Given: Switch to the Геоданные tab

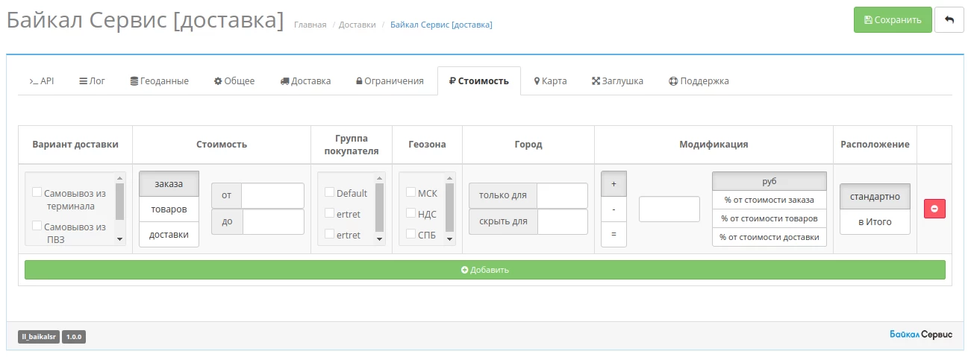Looking at the screenshot, I should point(159,80).
